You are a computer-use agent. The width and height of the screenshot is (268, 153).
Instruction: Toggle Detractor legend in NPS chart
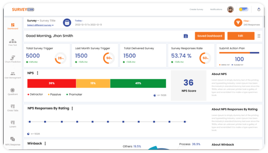coord(36,94)
